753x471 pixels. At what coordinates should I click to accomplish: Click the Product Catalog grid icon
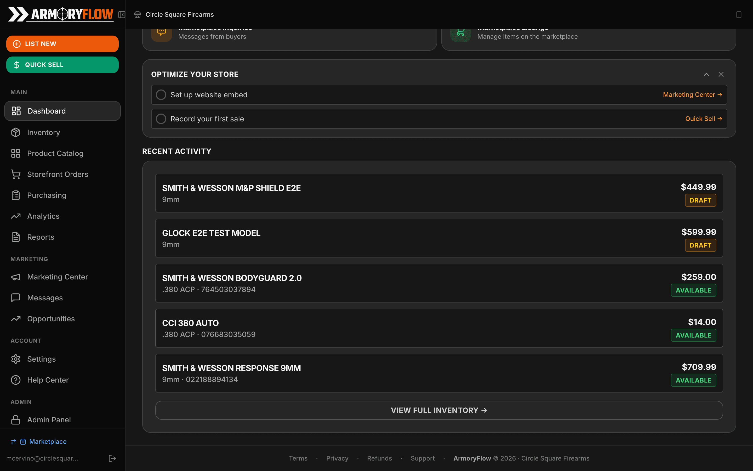click(x=16, y=153)
